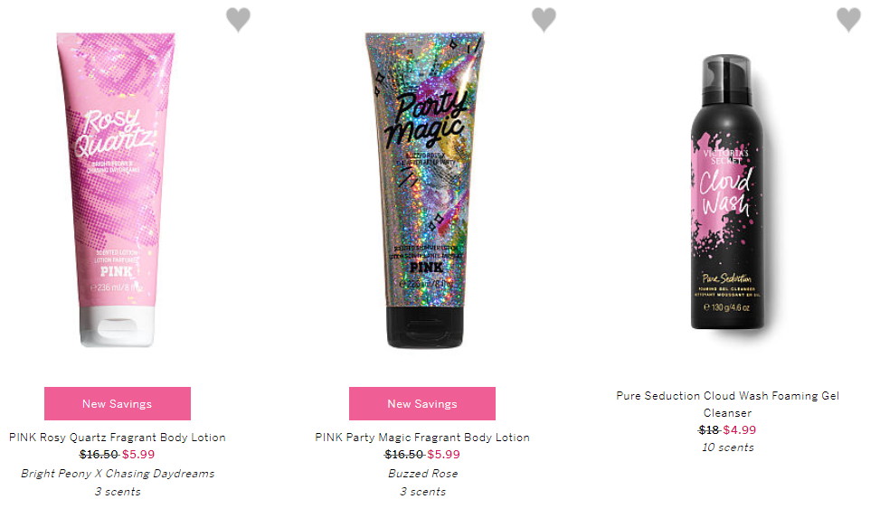
Task: Click the $5.99 sale price for Rosy Quartz
Action: [x=138, y=454]
